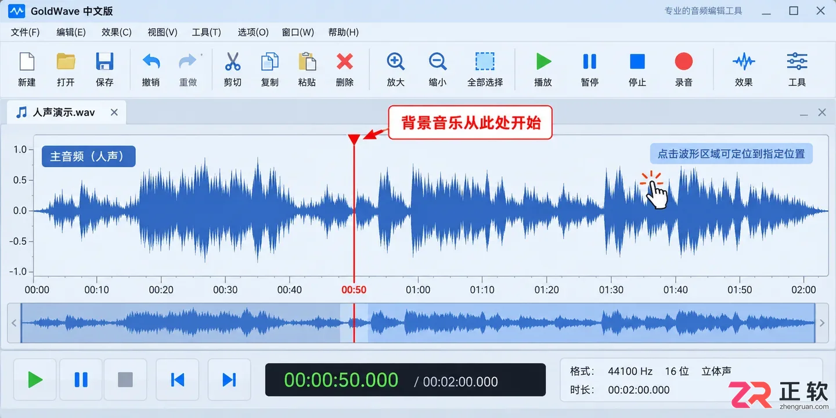836x418 pixels.
Task: Open the 文件(F) menu
Action: click(25, 33)
